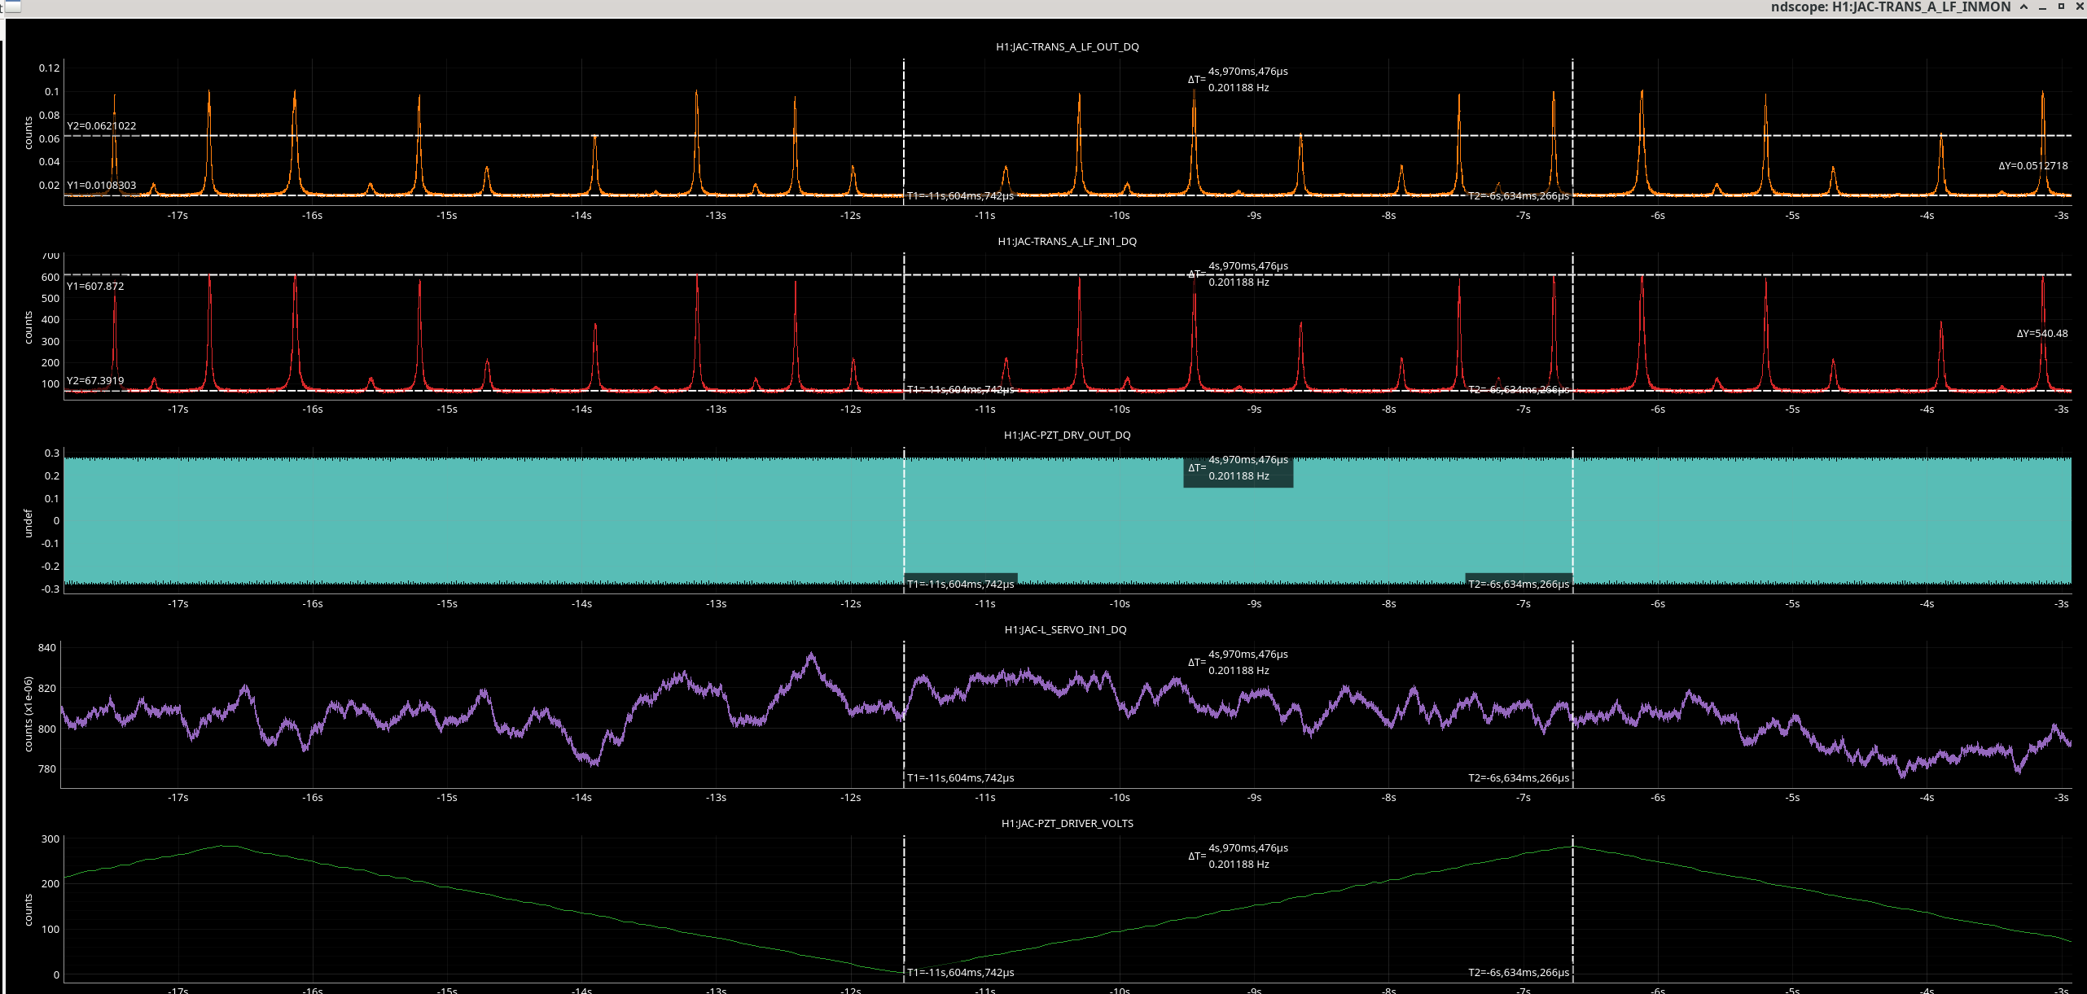Click the ΔY=540.48 readout in second plot
The height and width of the screenshot is (994, 2087).
click(2041, 334)
